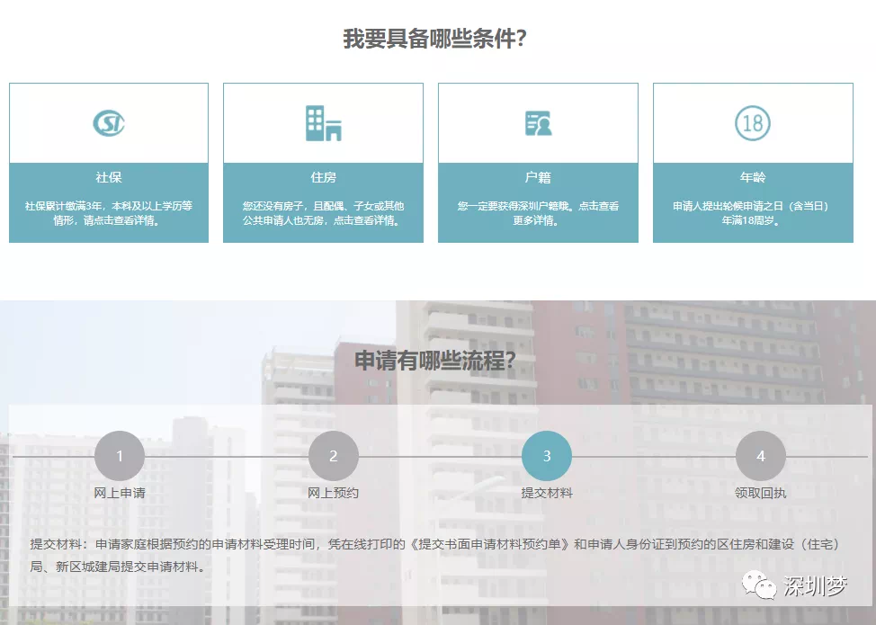Image resolution: width=876 pixels, height=625 pixels.
Task: Open the 网上申请 step label
Action: [x=120, y=493]
